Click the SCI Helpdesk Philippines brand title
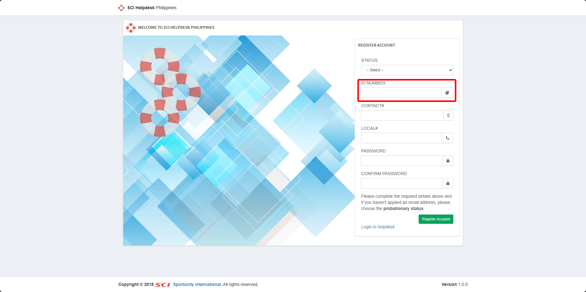586x292 pixels. [152, 8]
